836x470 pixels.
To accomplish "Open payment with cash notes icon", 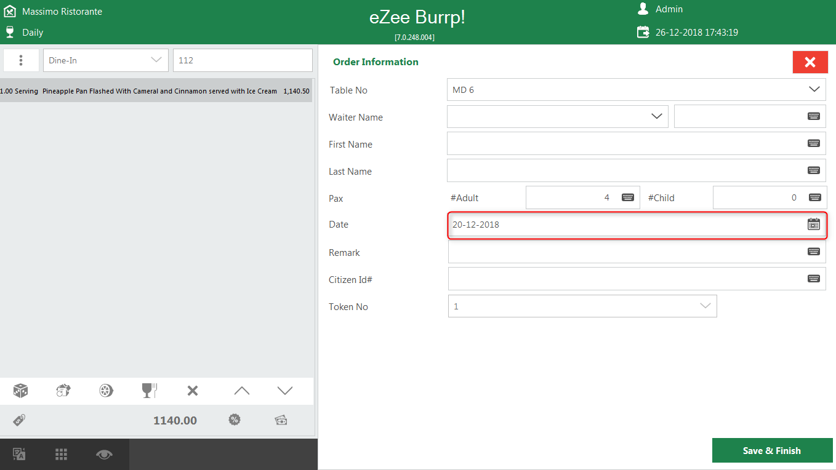I will tap(281, 420).
